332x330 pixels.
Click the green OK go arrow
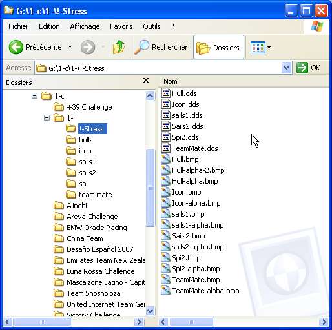click(x=302, y=68)
